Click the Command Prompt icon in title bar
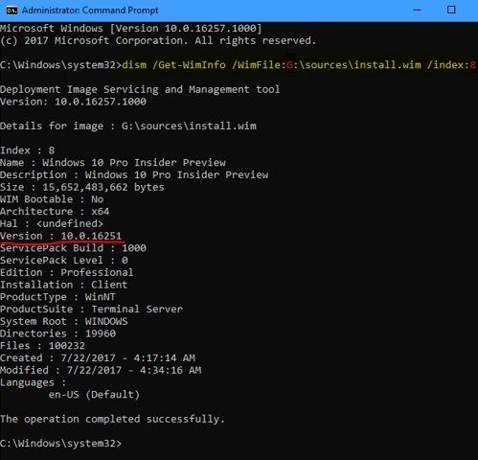Screen dimensions: 478x460 coord(11,11)
